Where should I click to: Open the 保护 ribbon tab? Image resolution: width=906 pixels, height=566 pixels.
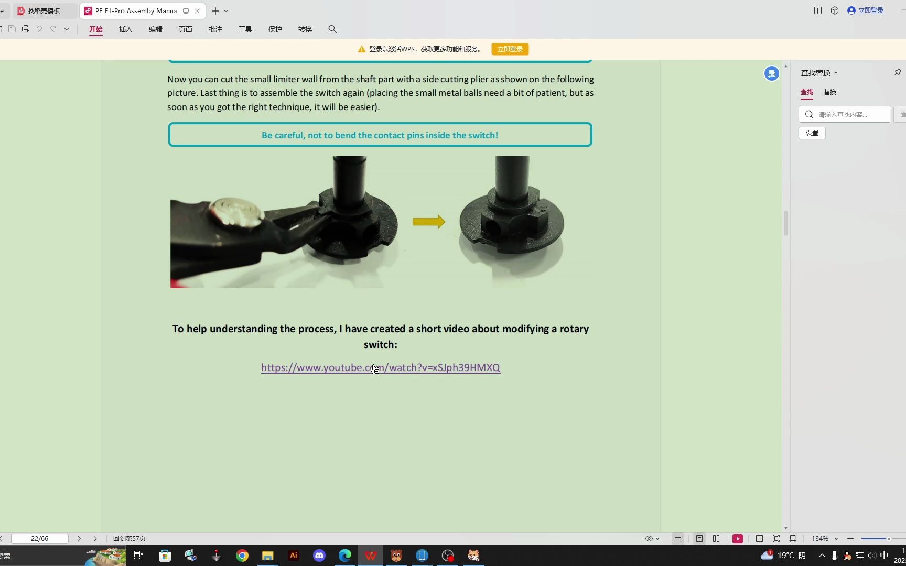pos(275,29)
